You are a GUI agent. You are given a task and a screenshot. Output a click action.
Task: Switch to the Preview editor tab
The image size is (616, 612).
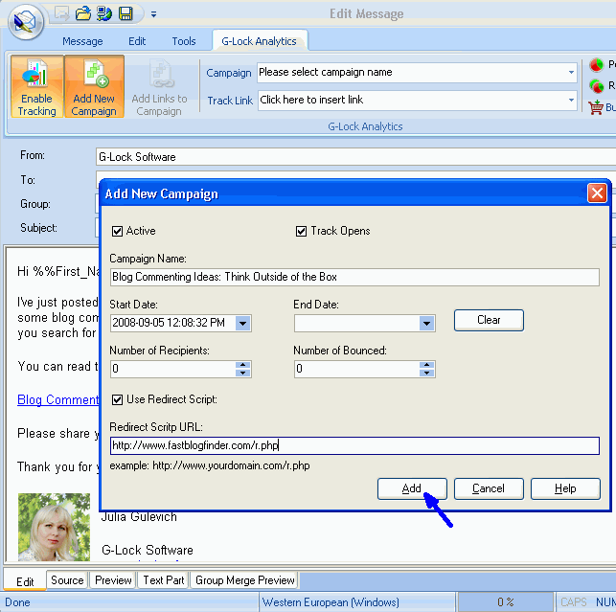click(x=113, y=580)
